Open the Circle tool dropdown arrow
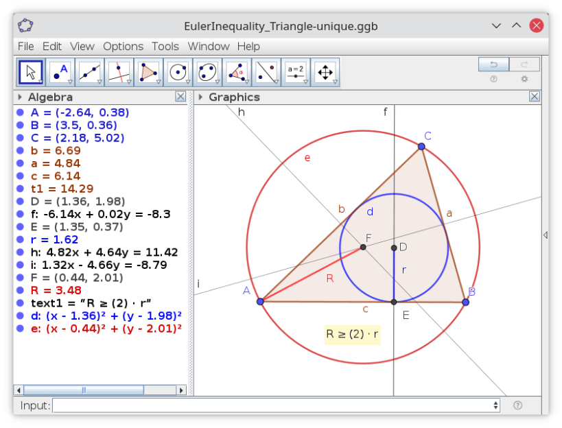562x428 pixels. click(x=188, y=82)
